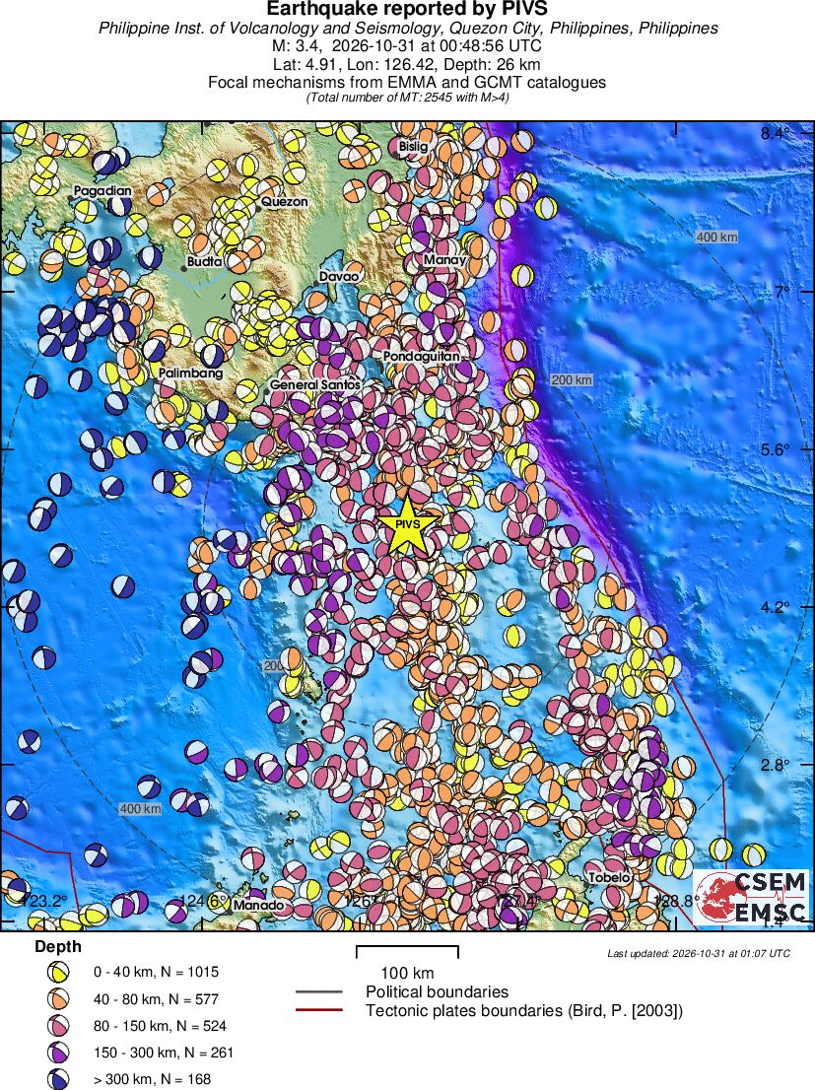The height and width of the screenshot is (1090, 815).
Task: Select the 0 - 40 km depth legend beachball
Action: 58,972
